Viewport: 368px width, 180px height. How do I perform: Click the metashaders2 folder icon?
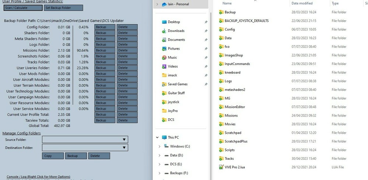pyautogui.click(x=221, y=90)
